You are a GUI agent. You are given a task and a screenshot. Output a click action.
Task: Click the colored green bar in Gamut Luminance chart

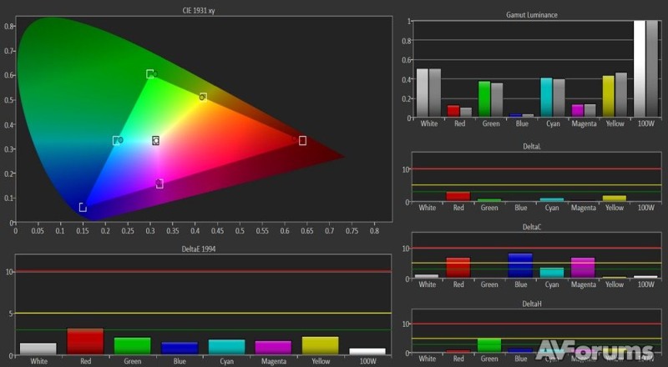click(x=484, y=98)
